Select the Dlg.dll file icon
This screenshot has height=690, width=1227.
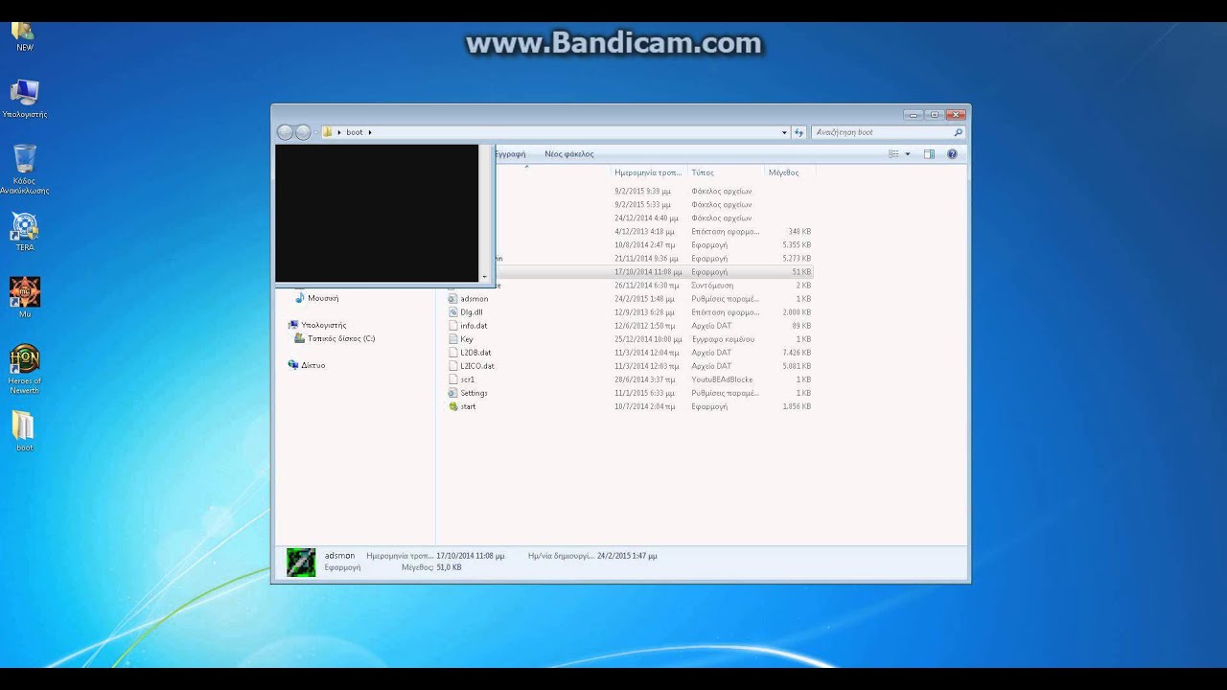pos(453,312)
